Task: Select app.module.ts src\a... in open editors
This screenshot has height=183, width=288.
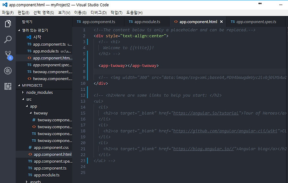Action: coord(44,51)
